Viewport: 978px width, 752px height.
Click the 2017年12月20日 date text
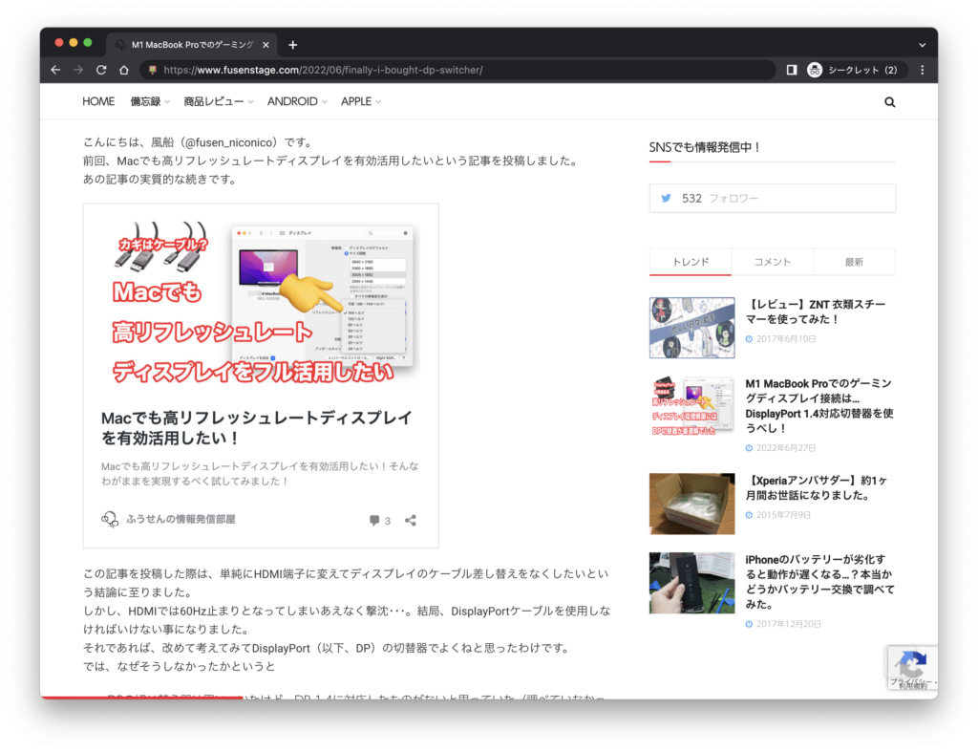click(x=788, y=624)
